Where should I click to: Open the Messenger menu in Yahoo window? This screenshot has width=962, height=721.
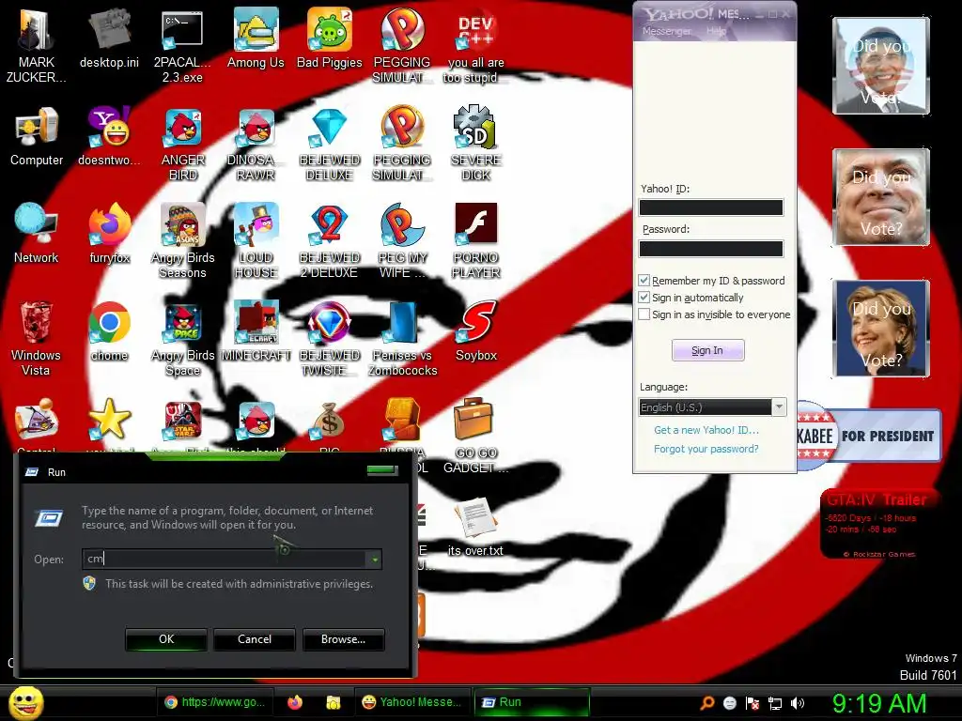click(x=666, y=31)
